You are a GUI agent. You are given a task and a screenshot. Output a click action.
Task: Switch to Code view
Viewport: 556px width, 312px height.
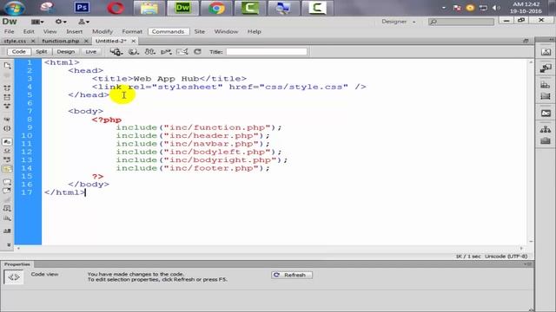pyautogui.click(x=19, y=52)
